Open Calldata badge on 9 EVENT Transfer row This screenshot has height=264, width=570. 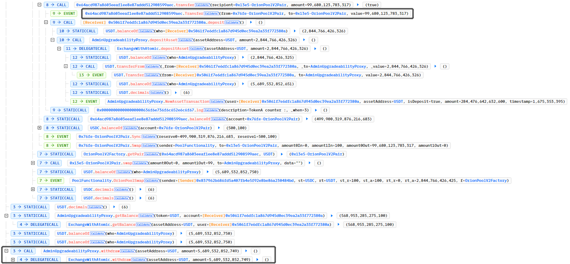coord(211,14)
